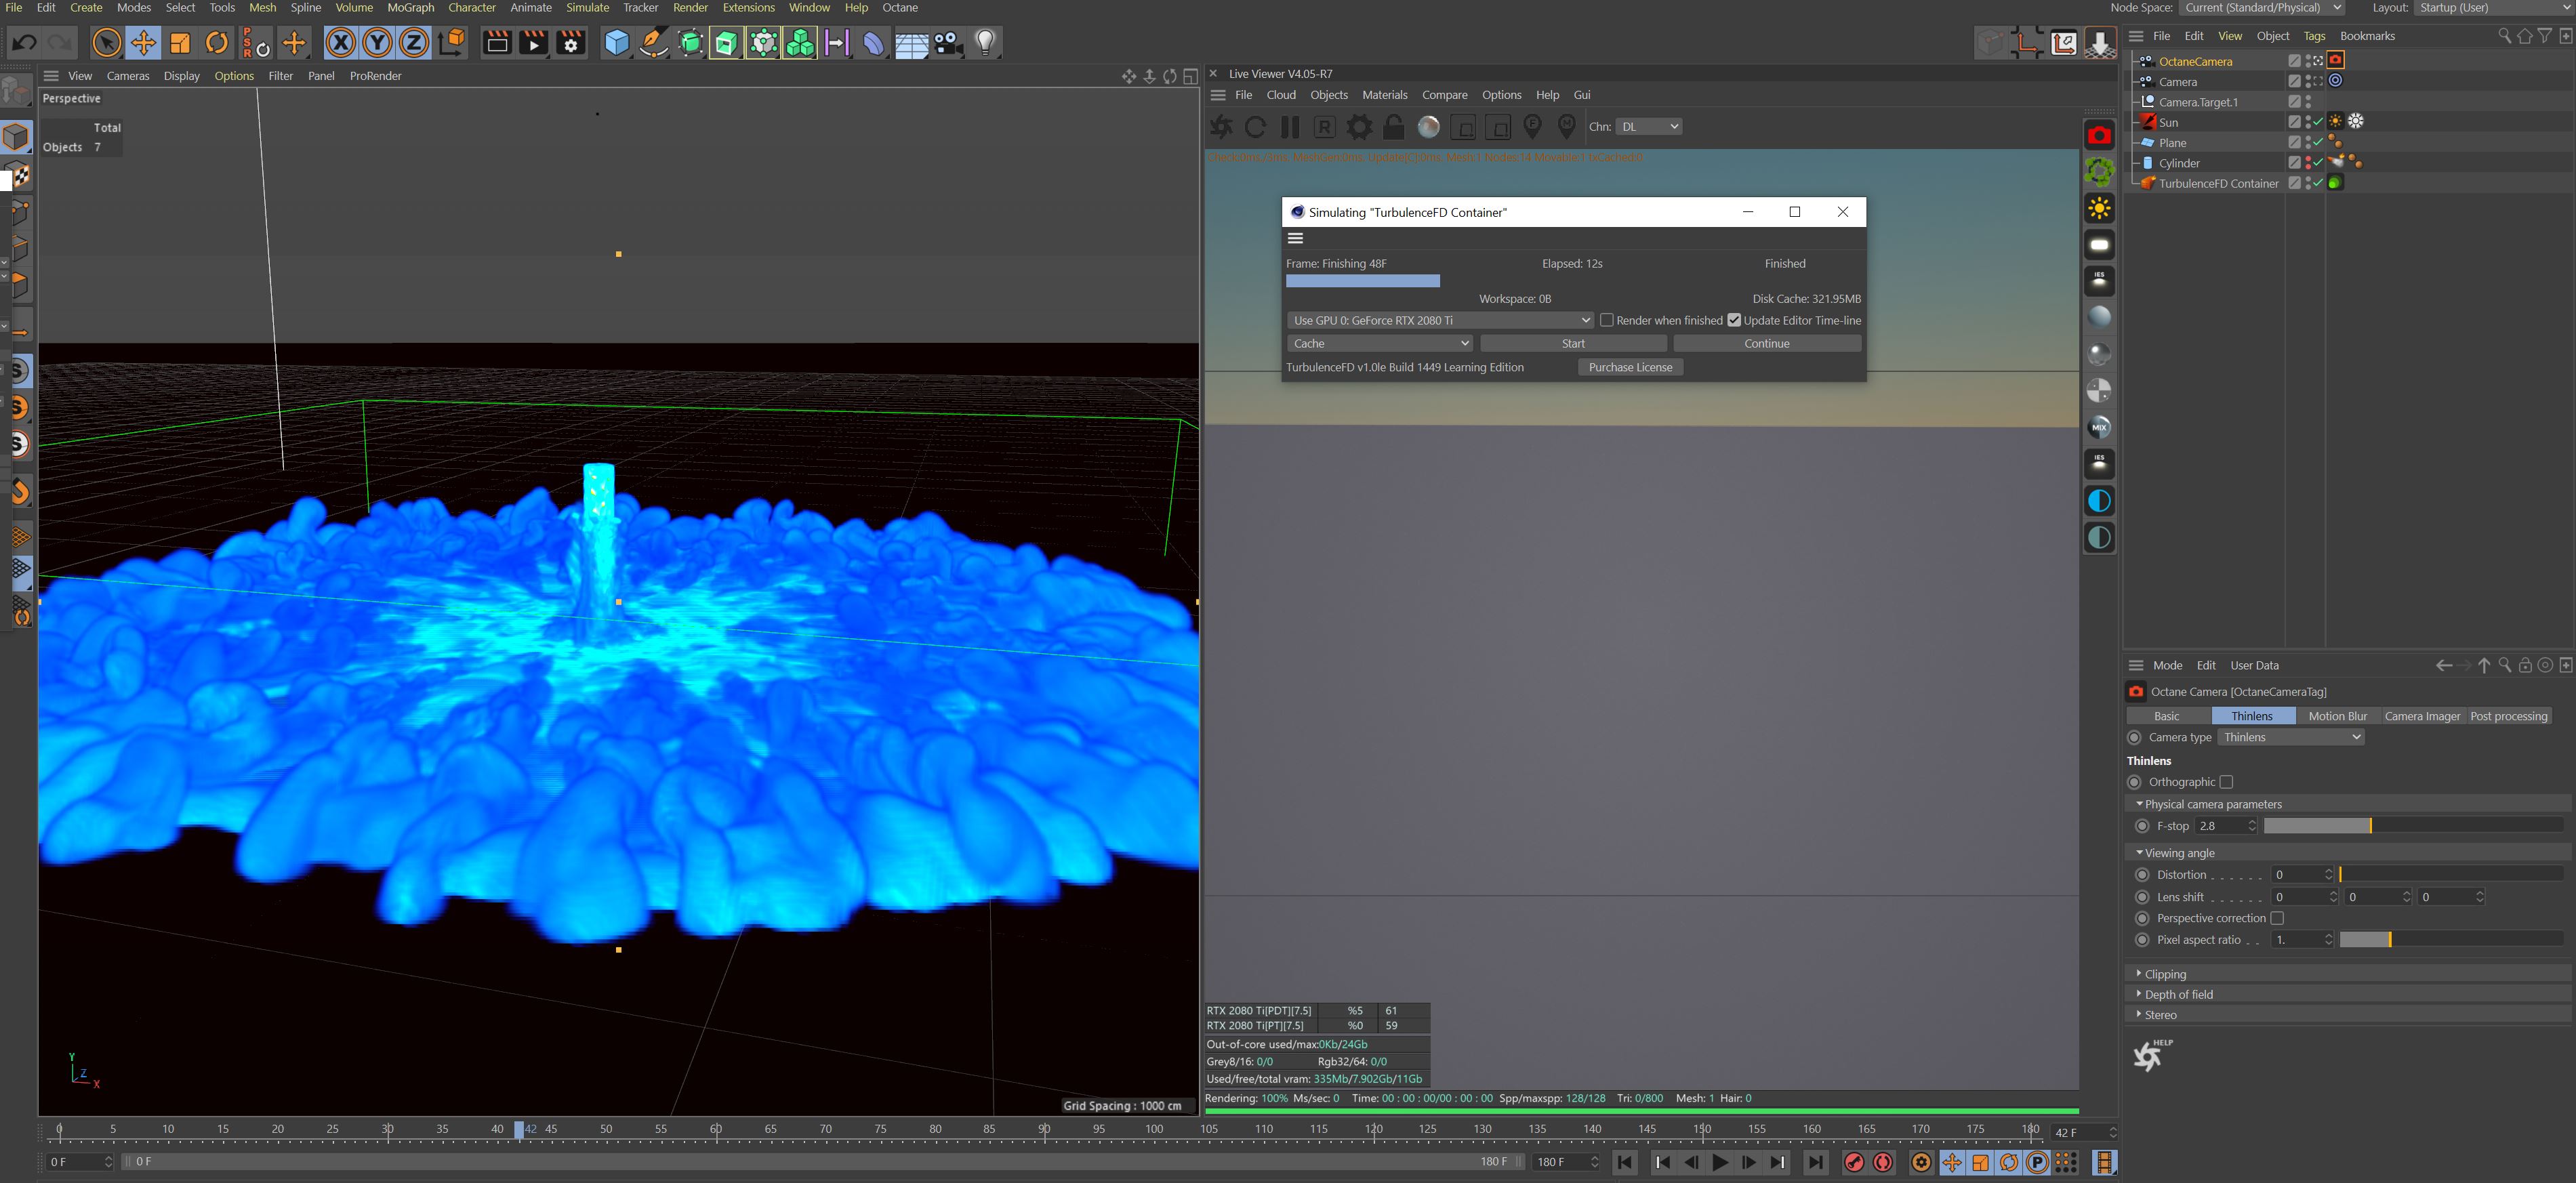The image size is (2576, 1183).
Task: Select the Move tool in top toolbar
Action: (x=143, y=43)
